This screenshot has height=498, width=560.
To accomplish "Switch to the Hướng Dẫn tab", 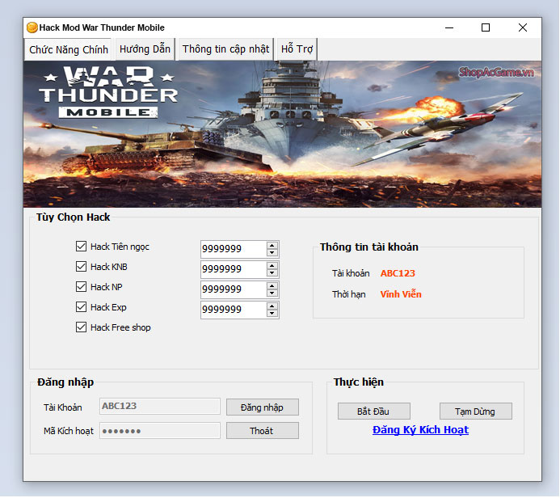I will 145,49.
